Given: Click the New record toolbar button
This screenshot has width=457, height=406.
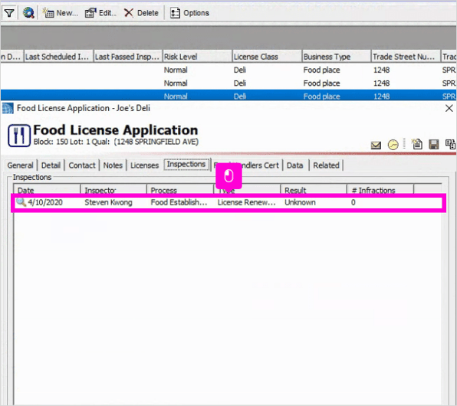Looking at the screenshot, I should [61, 13].
